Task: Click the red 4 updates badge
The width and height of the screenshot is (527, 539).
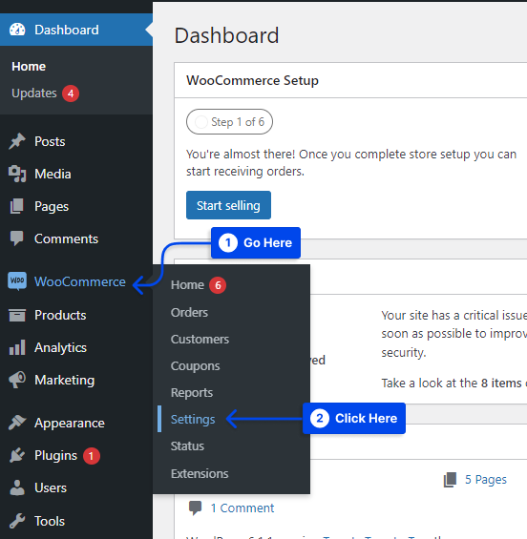Action: click(71, 93)
